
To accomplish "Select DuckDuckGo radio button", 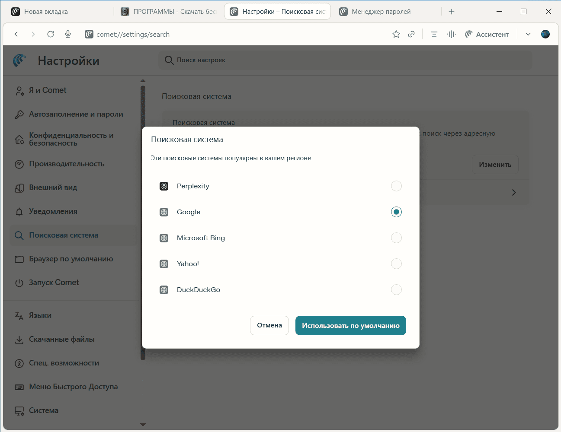I will point(396,290).
